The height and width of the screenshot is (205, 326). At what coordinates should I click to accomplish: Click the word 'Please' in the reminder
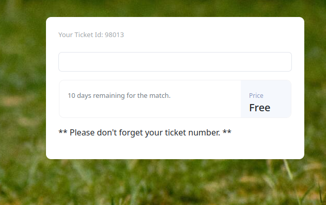(x=82, y=133)
